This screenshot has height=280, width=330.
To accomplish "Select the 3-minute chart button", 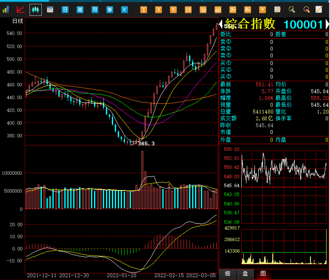I will (159, 10).
